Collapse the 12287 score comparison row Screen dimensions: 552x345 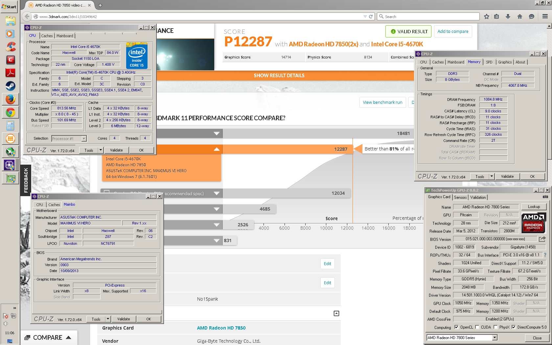pos(217,149)
